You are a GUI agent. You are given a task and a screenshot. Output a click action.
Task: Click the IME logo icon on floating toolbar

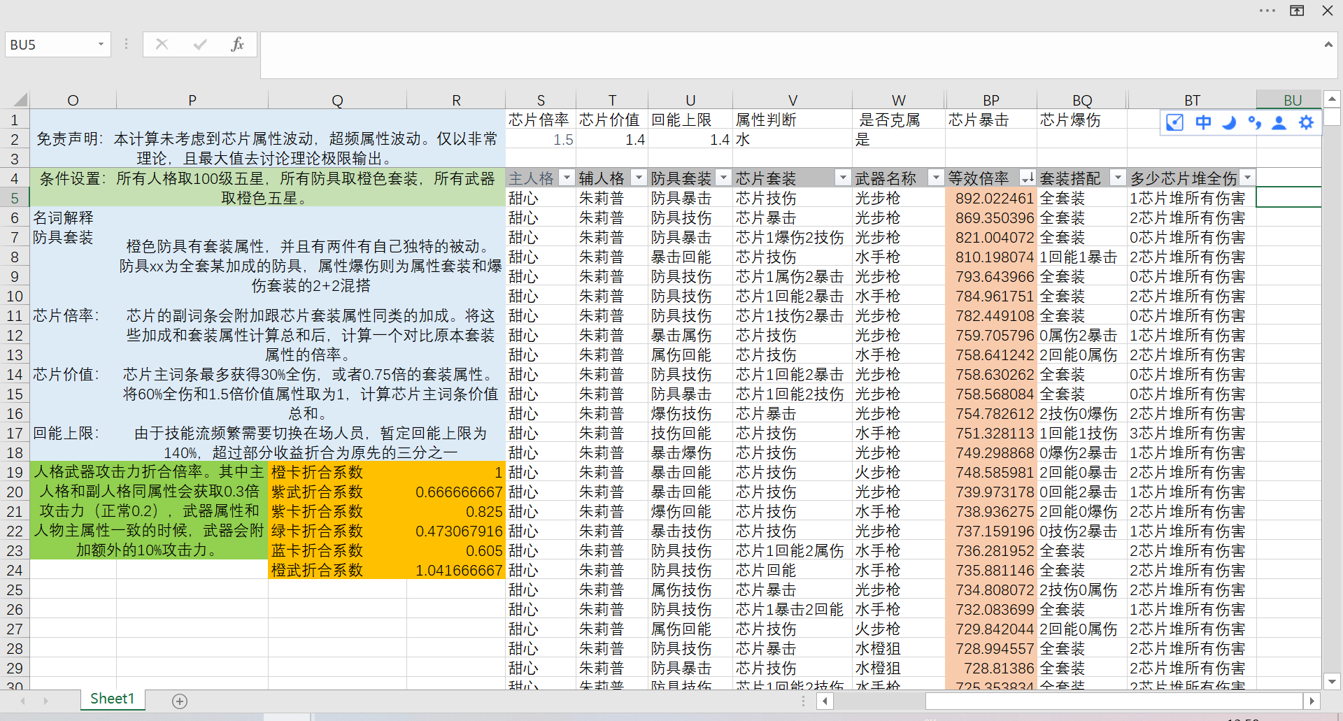1175,123
